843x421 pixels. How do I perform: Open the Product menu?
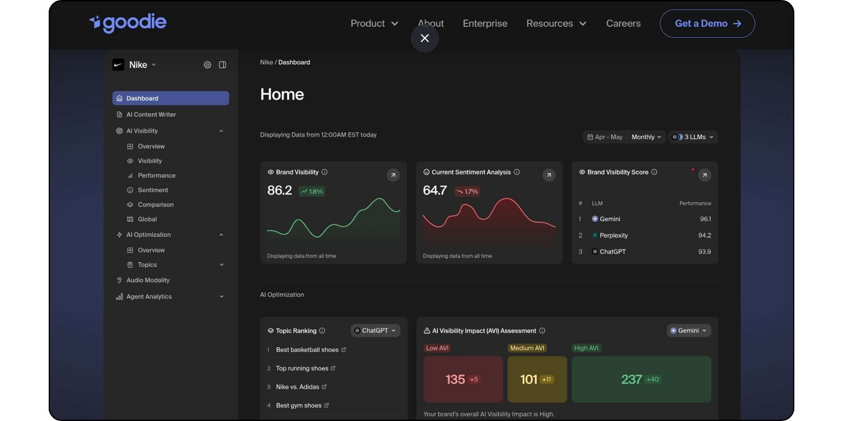[374, 23]
